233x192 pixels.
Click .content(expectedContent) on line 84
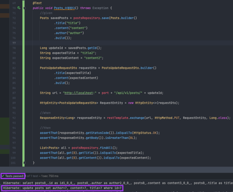coord(76,78)
